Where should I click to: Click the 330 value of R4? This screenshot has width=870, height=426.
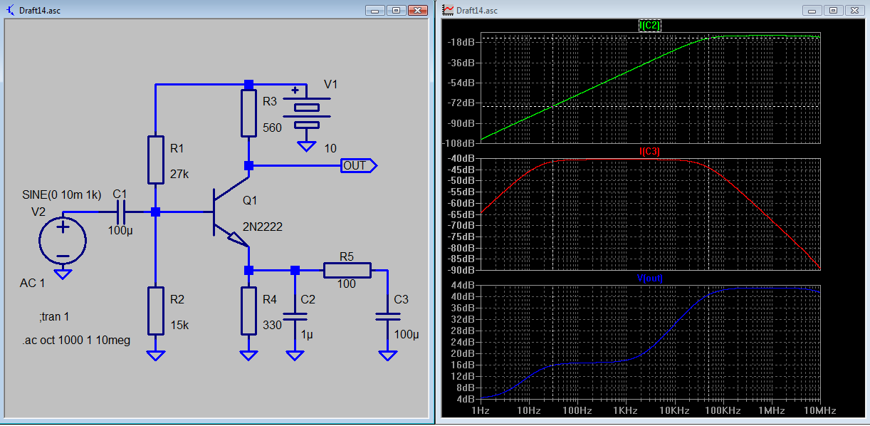tap(272, 325)
